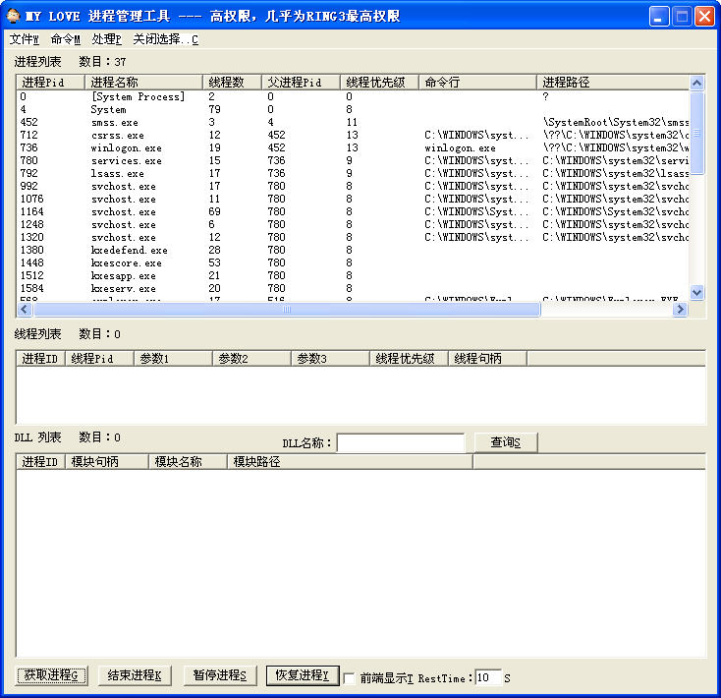Select svchost.exe with Pid 1248
Screen dimensions: 721x698
[x=353, y=224]
